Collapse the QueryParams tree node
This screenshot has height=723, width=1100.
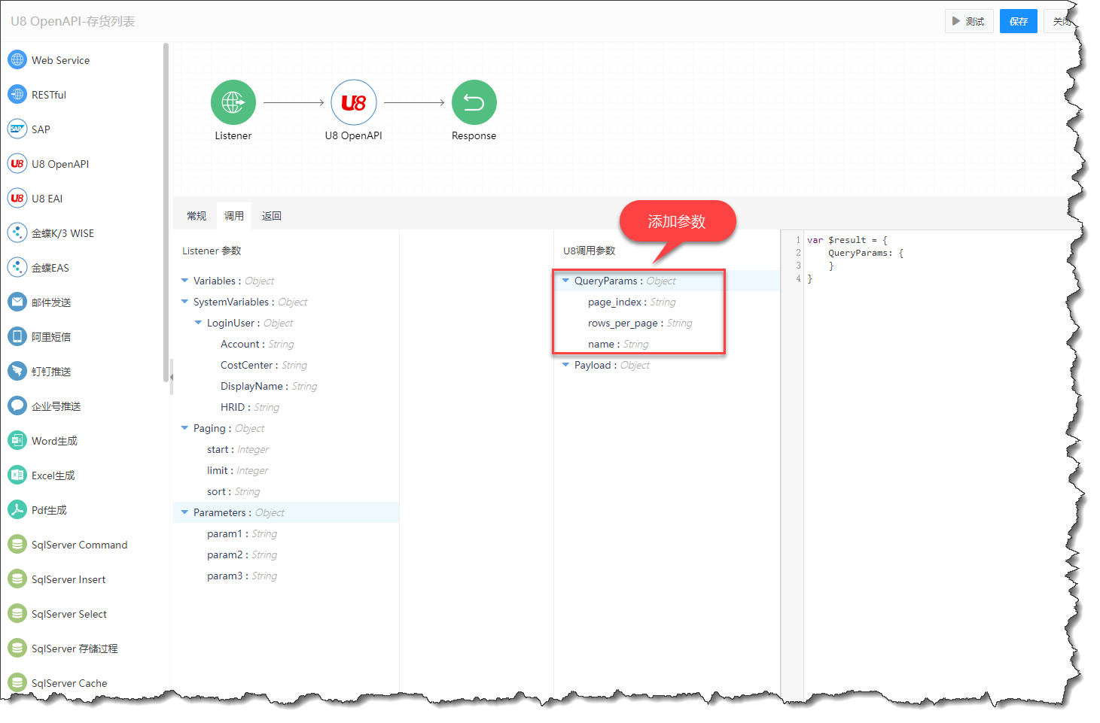[565, 281]
